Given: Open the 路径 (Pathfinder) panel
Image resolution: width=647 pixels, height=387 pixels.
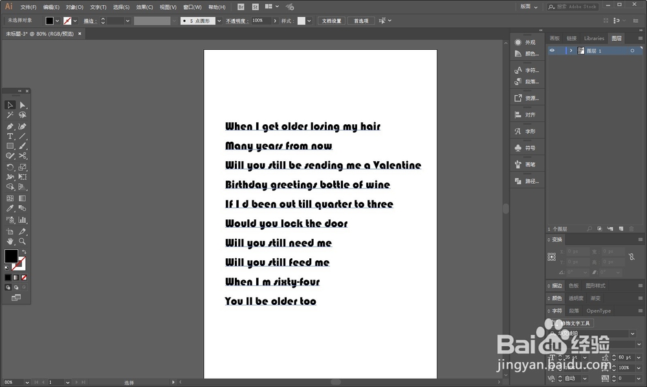Looking at the screenshot, I should [x=527, y=181].
